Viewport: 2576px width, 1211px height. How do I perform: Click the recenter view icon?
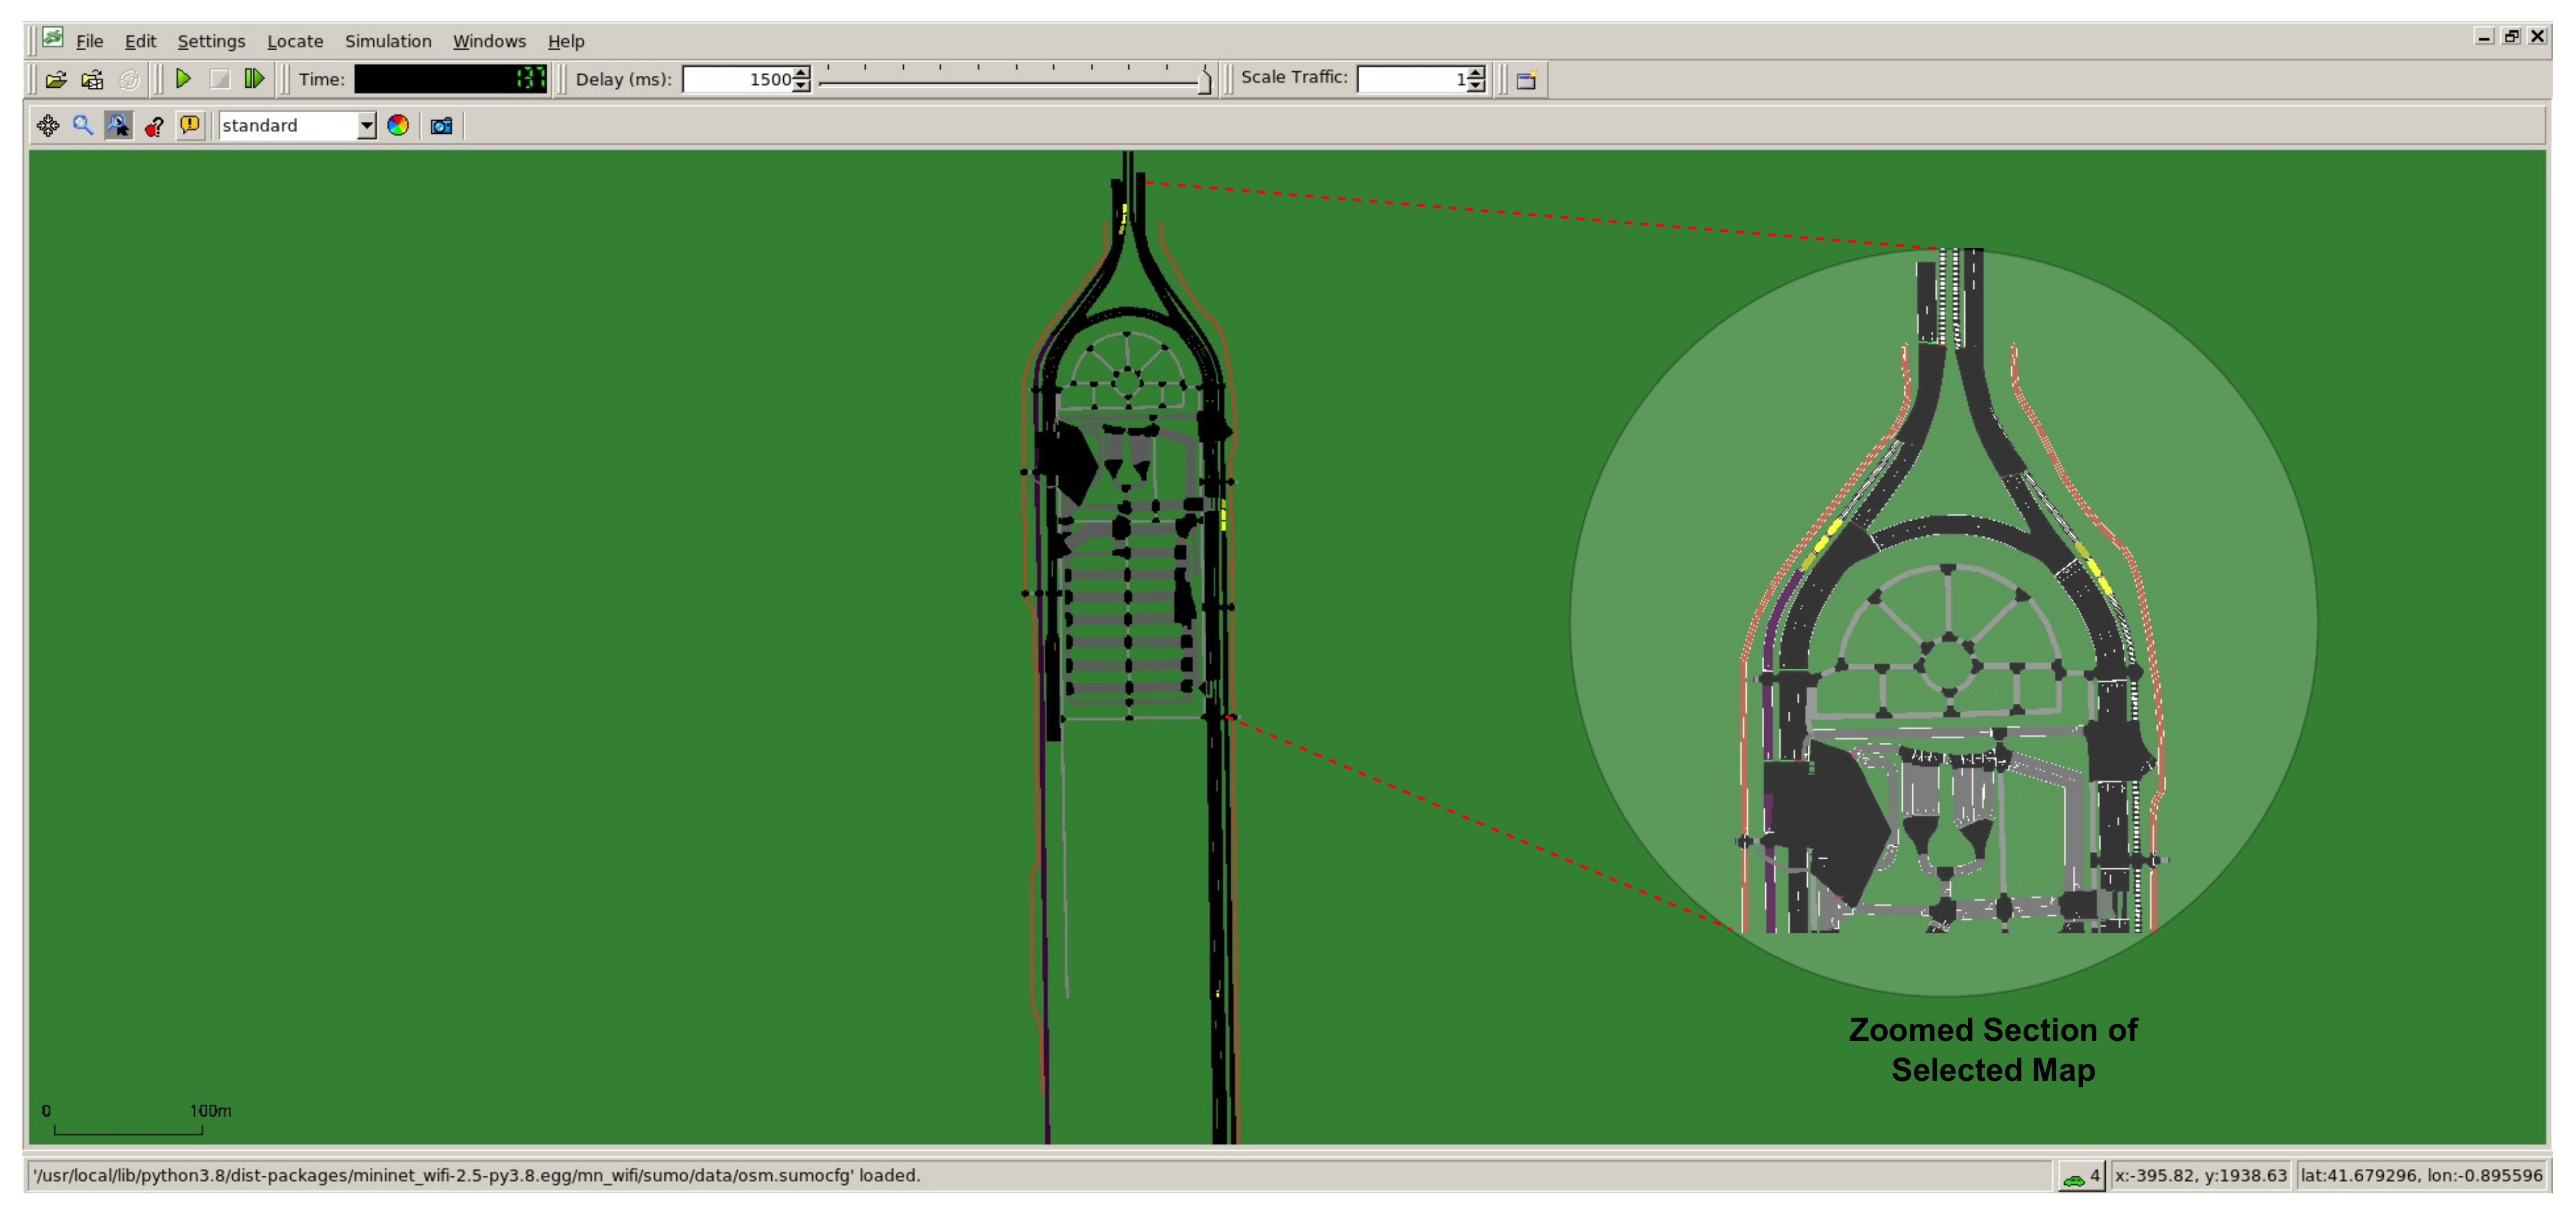(47, 126)
